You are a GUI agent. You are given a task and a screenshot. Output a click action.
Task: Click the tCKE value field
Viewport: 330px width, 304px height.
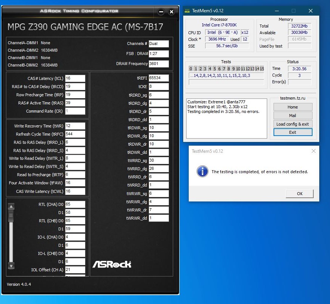[159, 87]
